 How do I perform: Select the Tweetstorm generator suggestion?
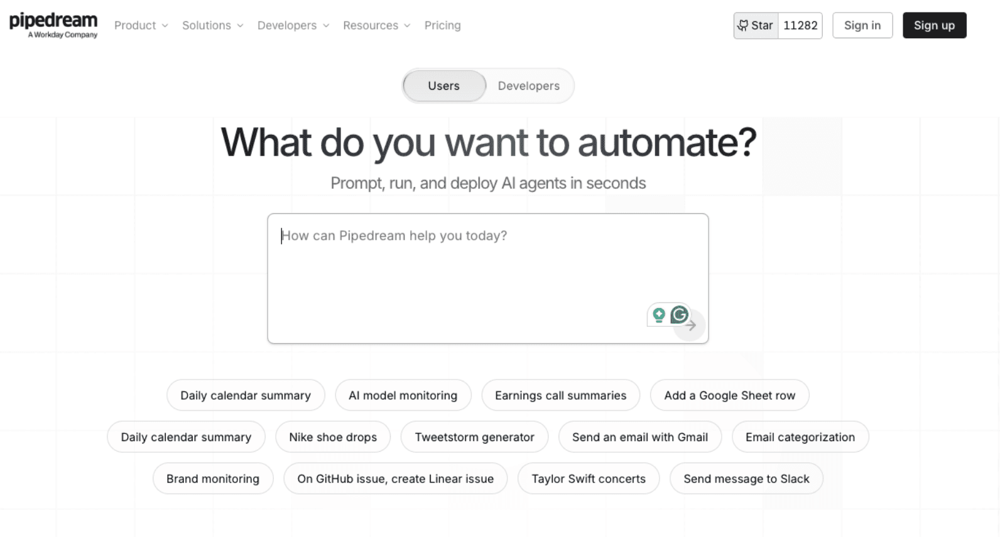point(475,437)
